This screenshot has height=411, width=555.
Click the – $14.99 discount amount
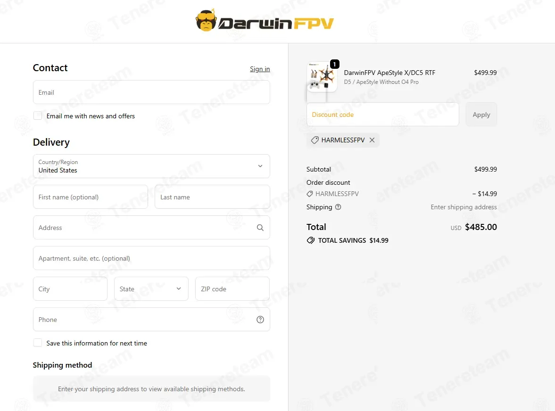[484, 194]
